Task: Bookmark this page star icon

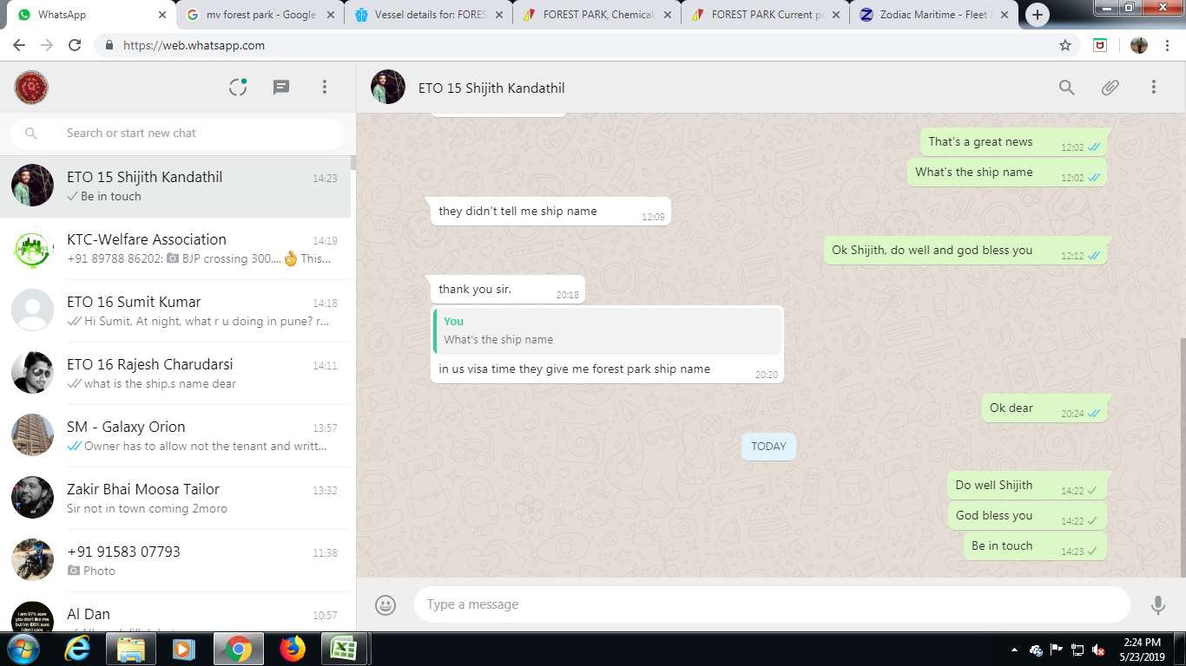Action: (1065, 45)
